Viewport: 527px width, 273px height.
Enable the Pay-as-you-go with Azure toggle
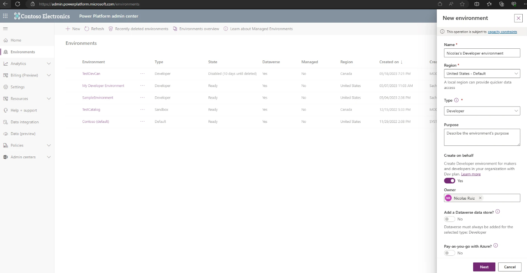pos(450,253)
